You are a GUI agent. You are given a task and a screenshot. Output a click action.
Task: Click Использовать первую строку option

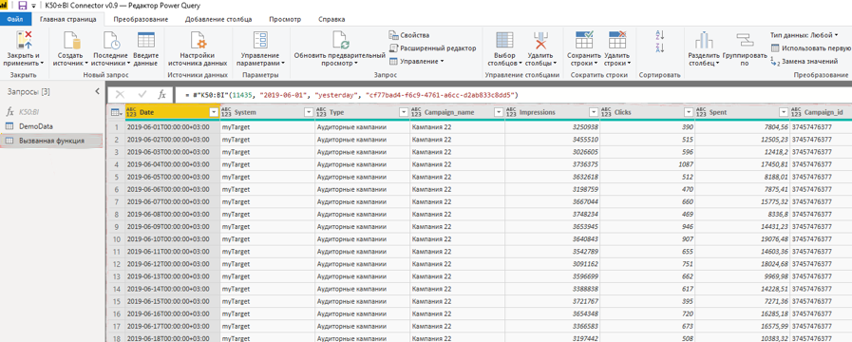click(x=810, y=48)
